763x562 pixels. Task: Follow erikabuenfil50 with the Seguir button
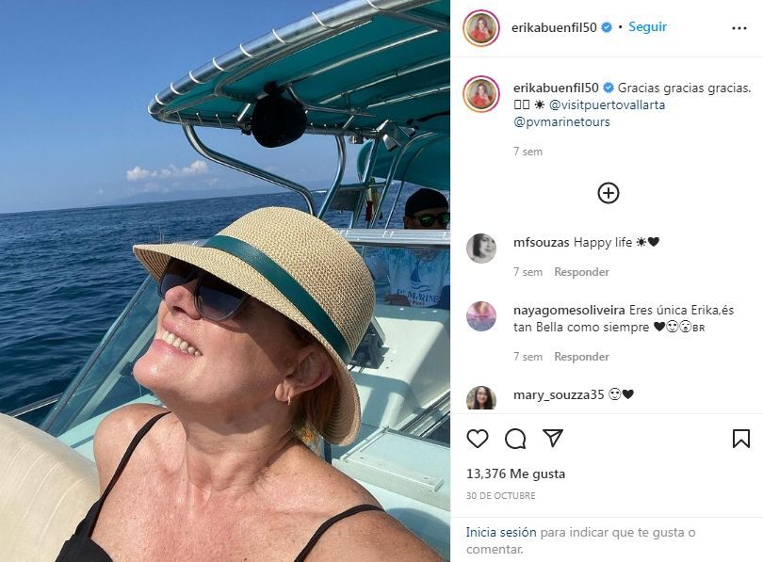647,27
